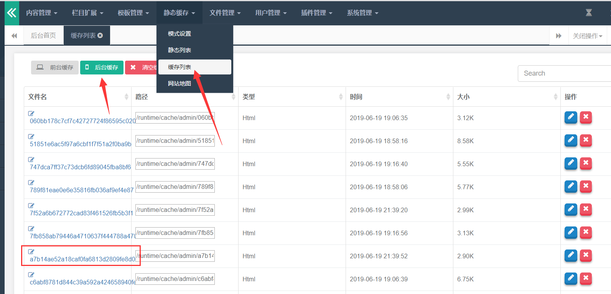The height and width of the screenshot is (294, 611).
Task: Sort table by 大小 column
Action: [507, 97]
